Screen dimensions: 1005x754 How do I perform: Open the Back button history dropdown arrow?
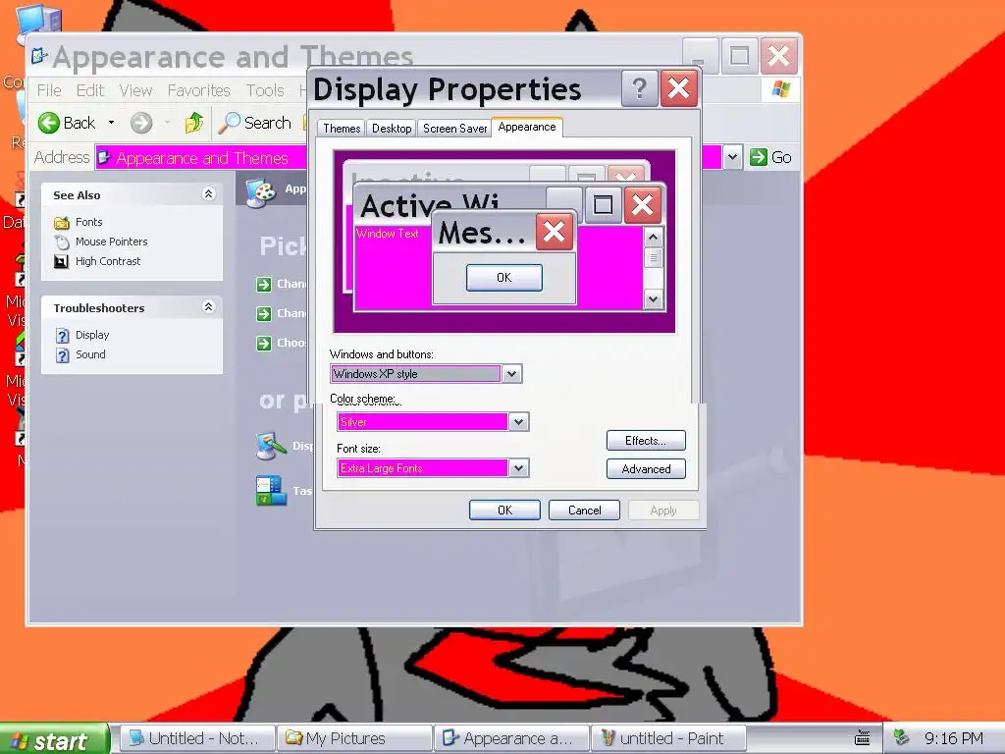pyautogui.click(x=111, y=123)
